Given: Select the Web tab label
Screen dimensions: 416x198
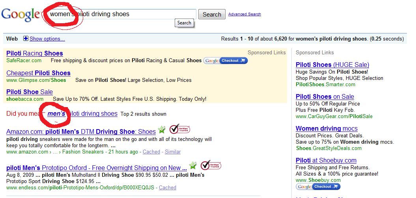Looking at the screenshot, I should point(12,39).
